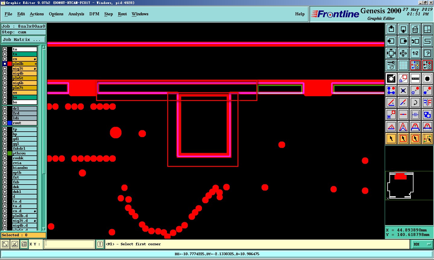Click the layer list scroll up arrow

tap(44, 47)
